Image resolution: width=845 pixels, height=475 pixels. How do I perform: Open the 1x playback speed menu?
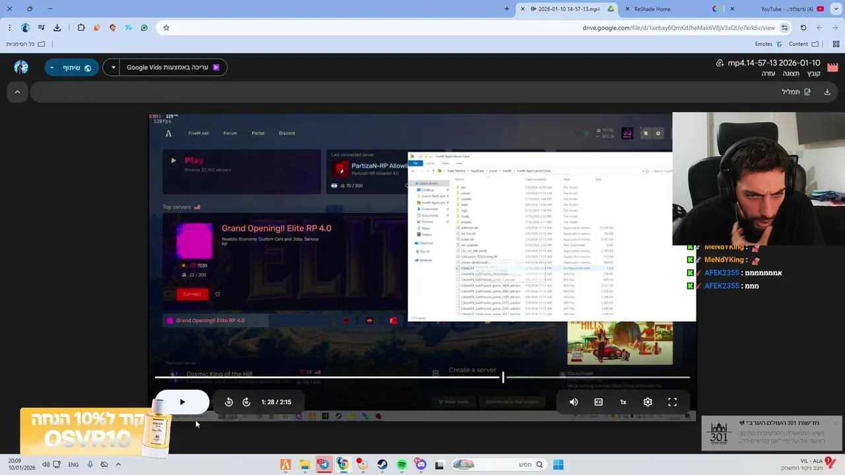coord(623,402)
